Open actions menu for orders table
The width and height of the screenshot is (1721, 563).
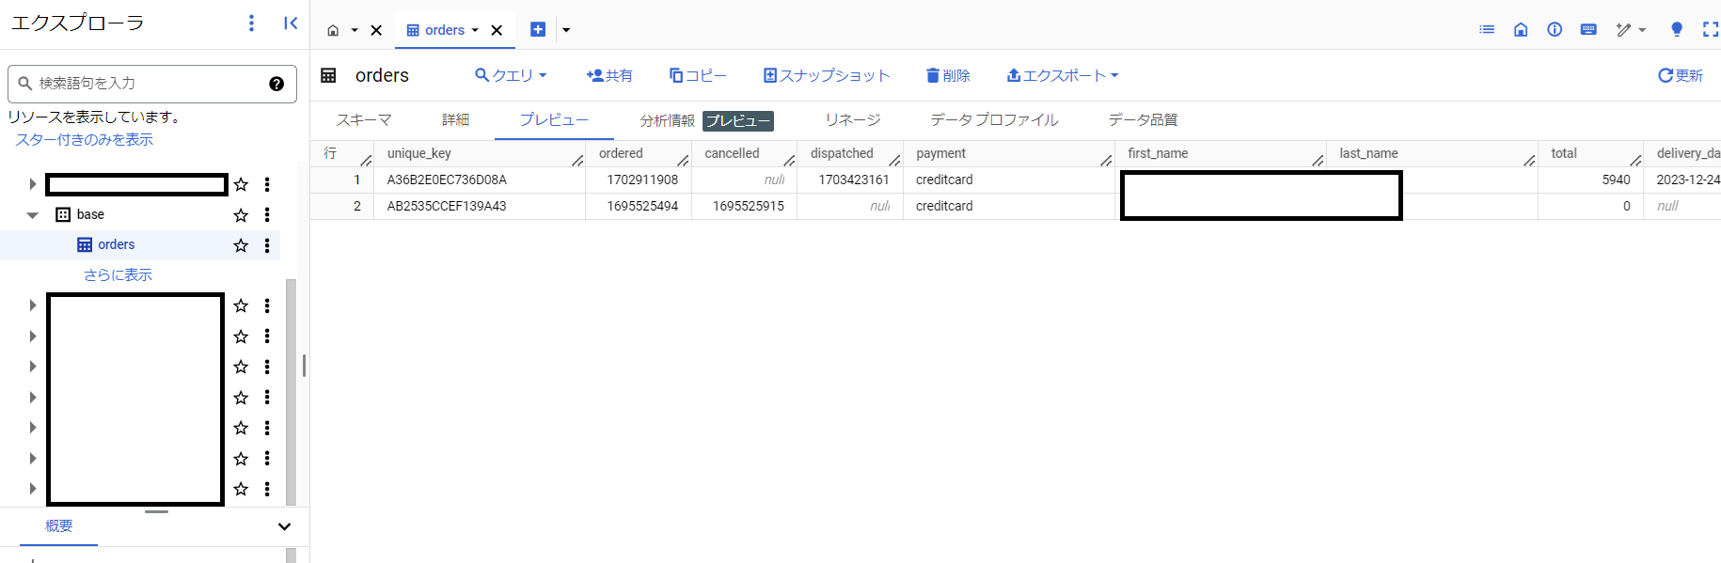pyautogui.click(x=267, y=245)
